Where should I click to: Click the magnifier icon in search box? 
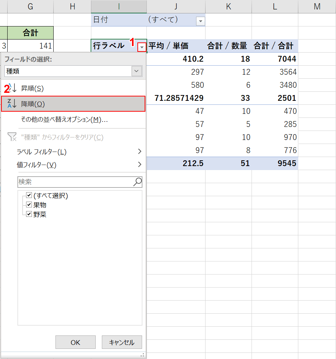137,182
